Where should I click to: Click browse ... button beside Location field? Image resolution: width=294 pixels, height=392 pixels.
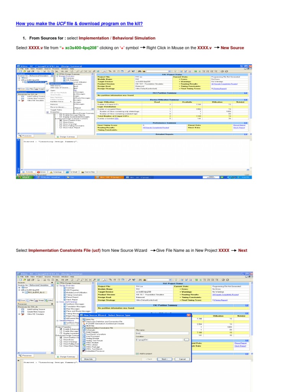(x=187, y=340)
